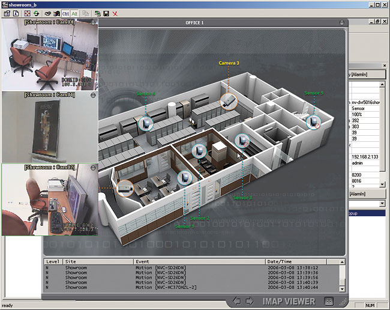Click the greyed-out copy toolbar icon

click(x=86, y=13)
